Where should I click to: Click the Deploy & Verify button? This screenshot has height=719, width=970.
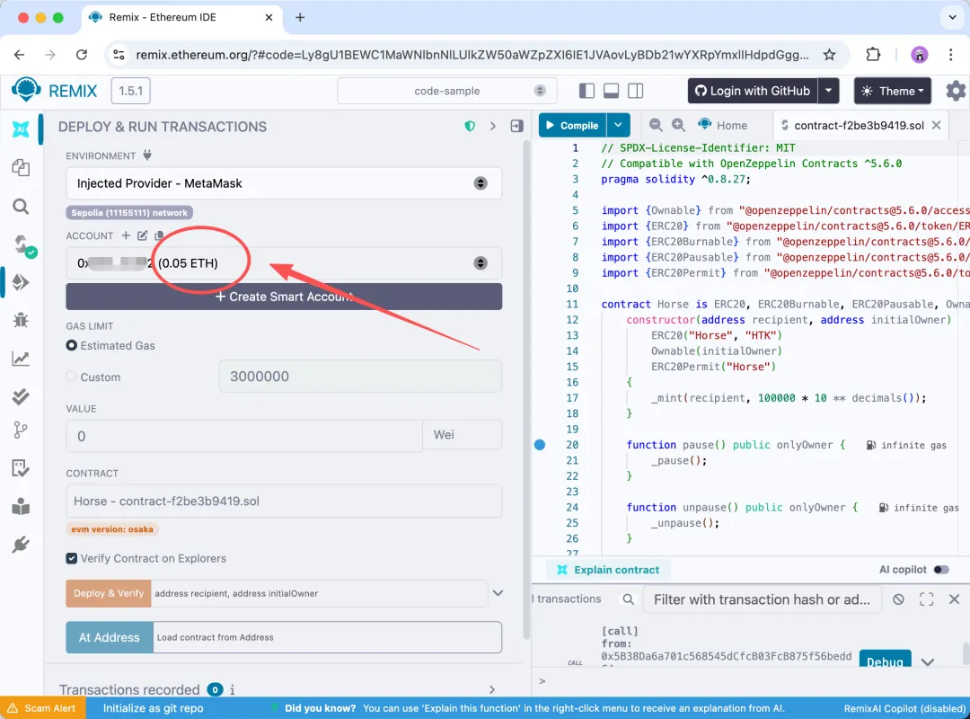pyautogui.click(x=109, y=593)
